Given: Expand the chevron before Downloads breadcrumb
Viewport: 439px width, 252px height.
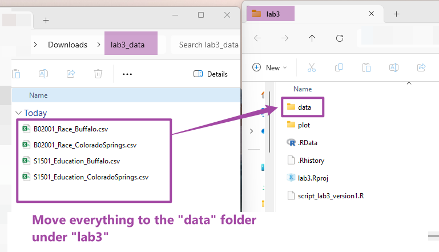Looking at the screenshot, I should (35, 45).
